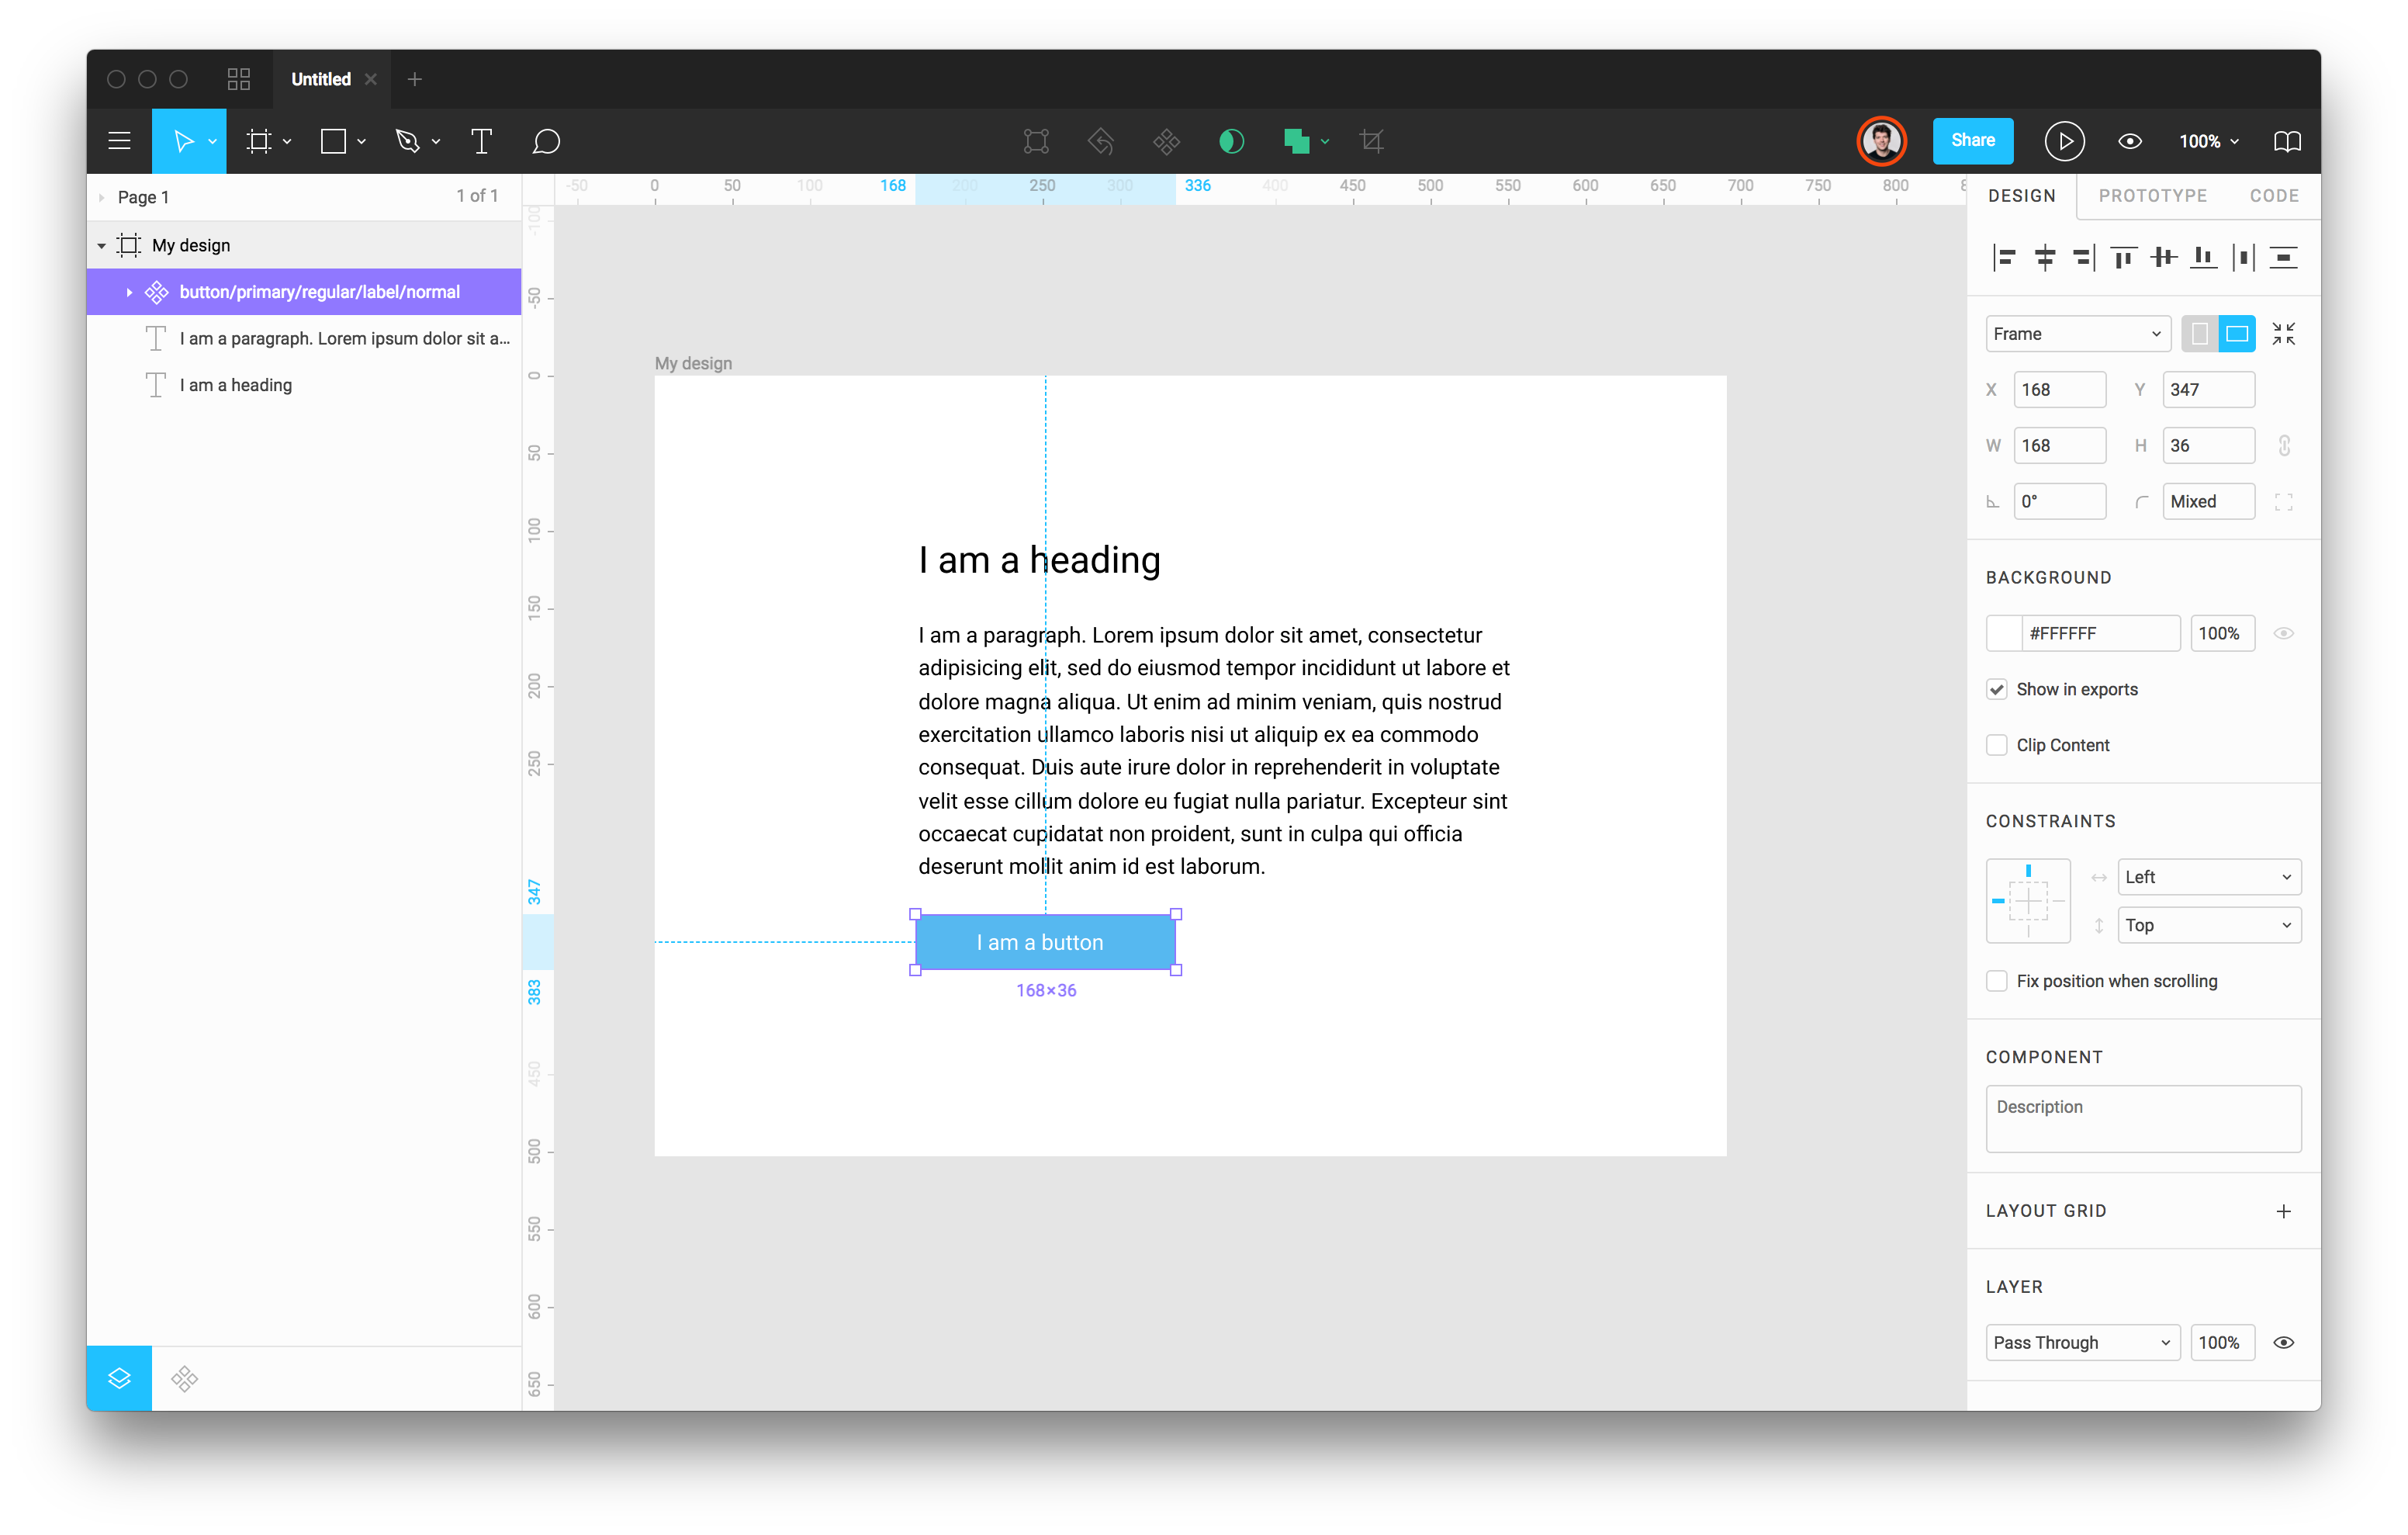Image resolution: width=2408 pixels, height=1535 pixels.
Task: Click the align horizontal centers icon
Action: click(x=2044, y=257)
